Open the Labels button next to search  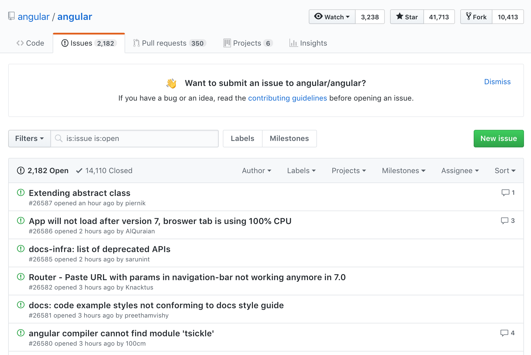tap(243, 138)
